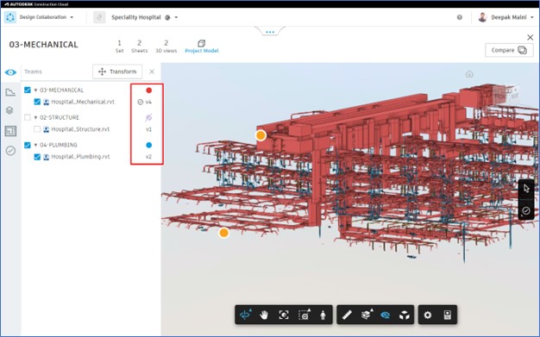Open the Levels layers icon in sidebar

pos(10,110)
